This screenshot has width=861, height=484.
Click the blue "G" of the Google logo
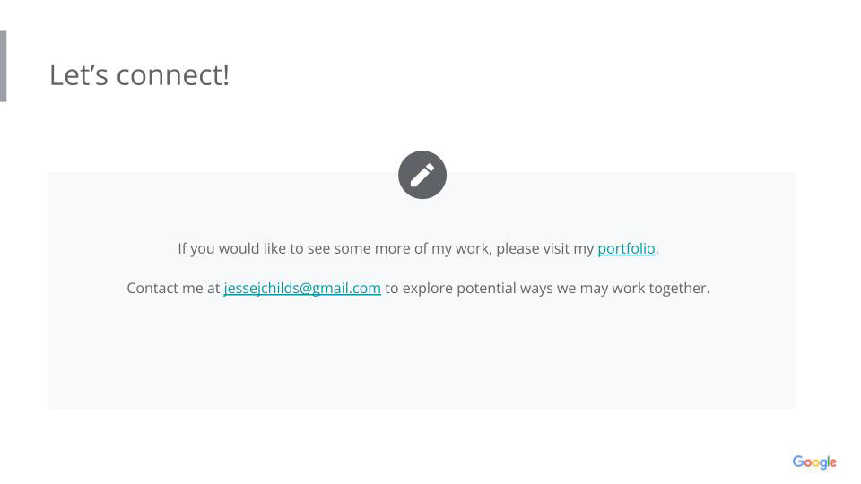pyautogui.click(x=797, y=462)
